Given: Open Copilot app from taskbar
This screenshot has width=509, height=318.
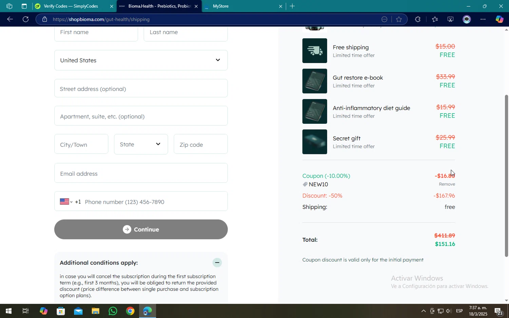Looking at the screenshot, I should [x=43, y=311].
